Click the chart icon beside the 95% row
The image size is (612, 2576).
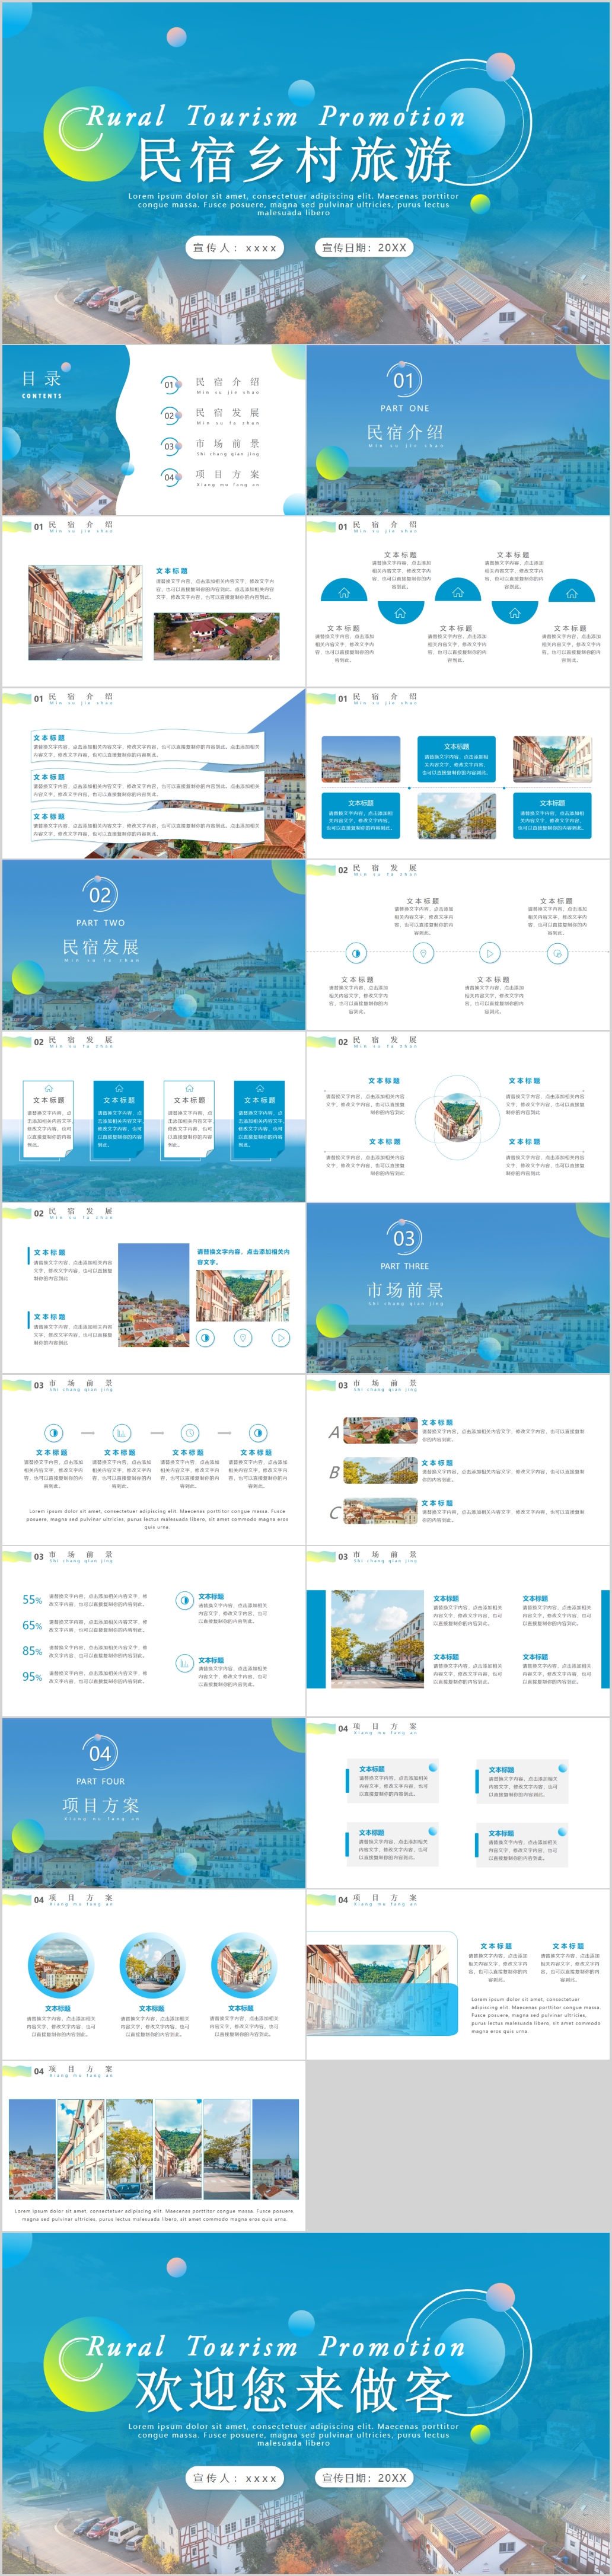[184, 1663]
